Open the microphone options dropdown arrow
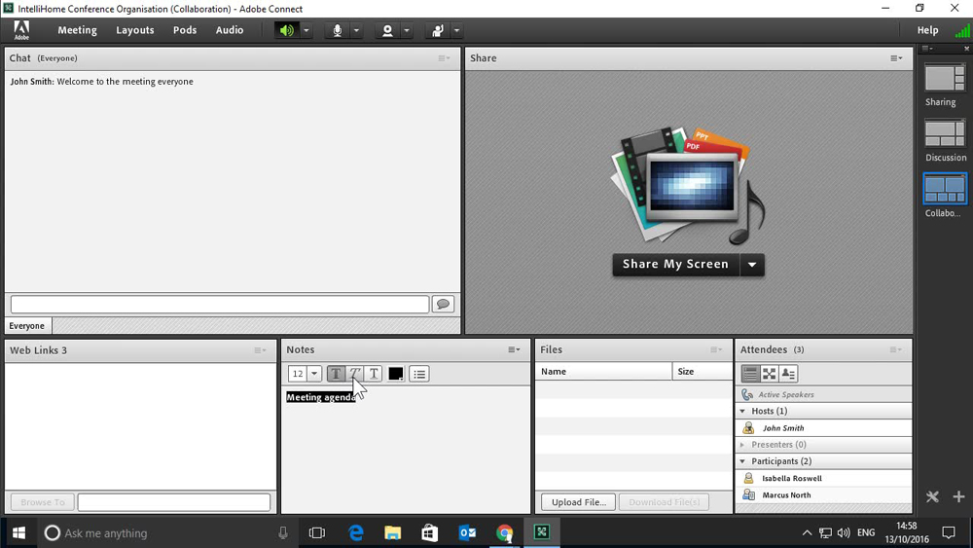 (356, 30)
